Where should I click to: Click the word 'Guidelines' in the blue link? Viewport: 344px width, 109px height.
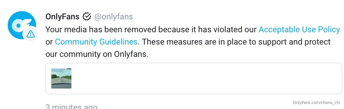point(118,42)
